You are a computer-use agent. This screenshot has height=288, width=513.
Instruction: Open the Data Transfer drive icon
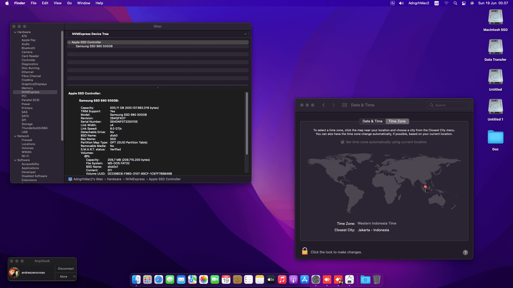[495, 47]
